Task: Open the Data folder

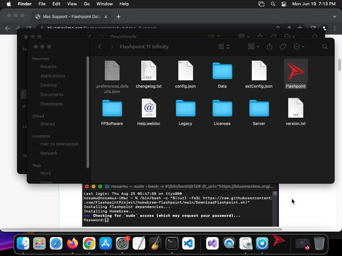Action: click(222, 71)
